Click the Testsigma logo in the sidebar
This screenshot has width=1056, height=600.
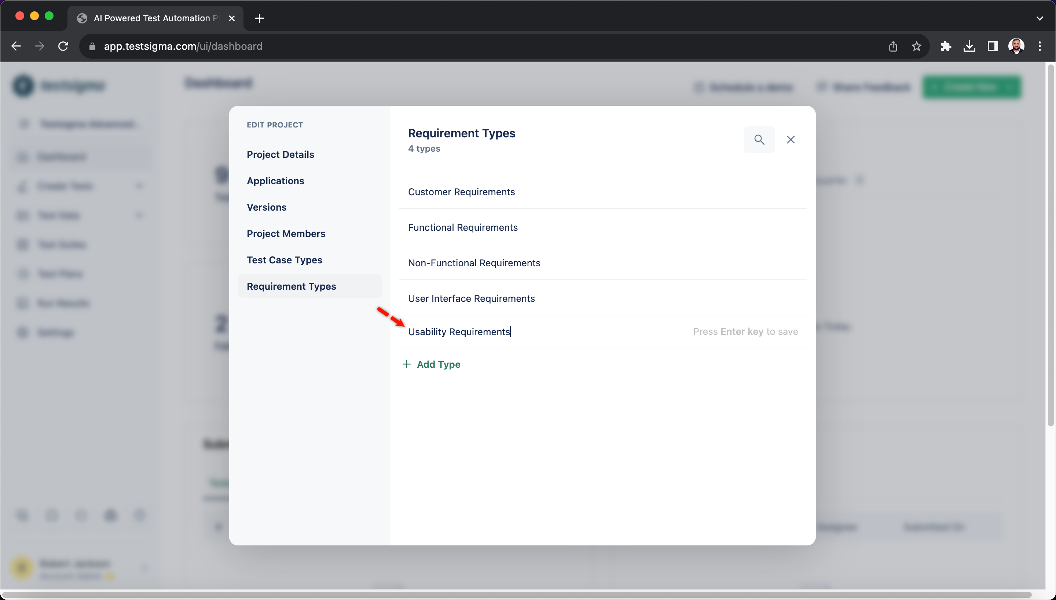pos(22,85)
